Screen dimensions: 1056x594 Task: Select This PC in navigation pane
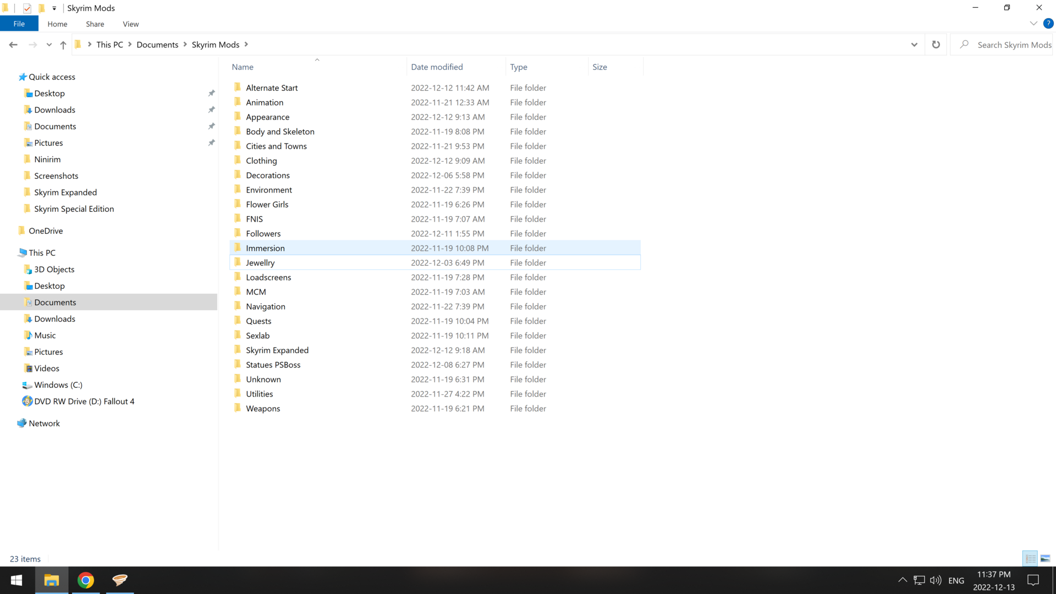[x=42, y=253]
